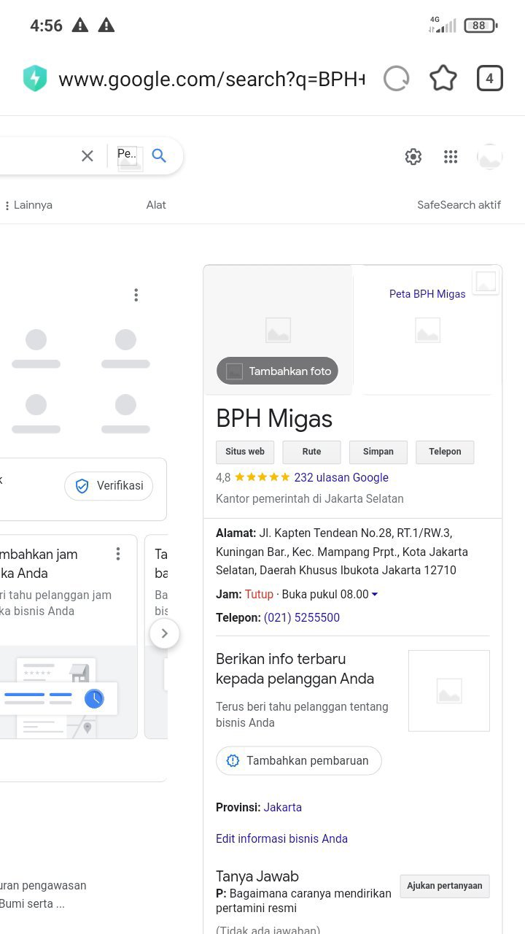This screenshot has height=934, width=525.
Task: Tap the green shield security icon
Action: tap(34, 79)
